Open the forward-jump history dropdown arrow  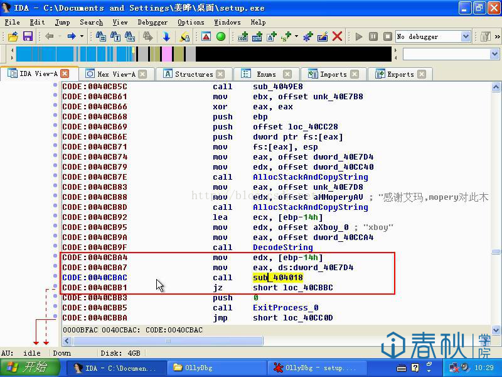click(x=82, y=36)
